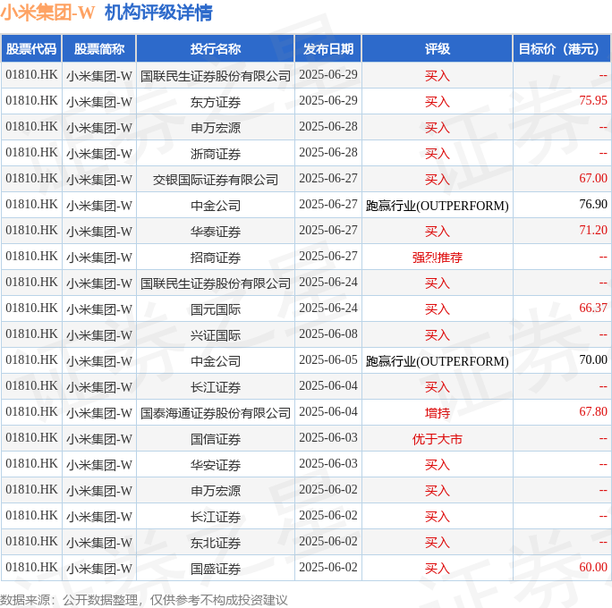Select the target price 71.20

[593, 230]
